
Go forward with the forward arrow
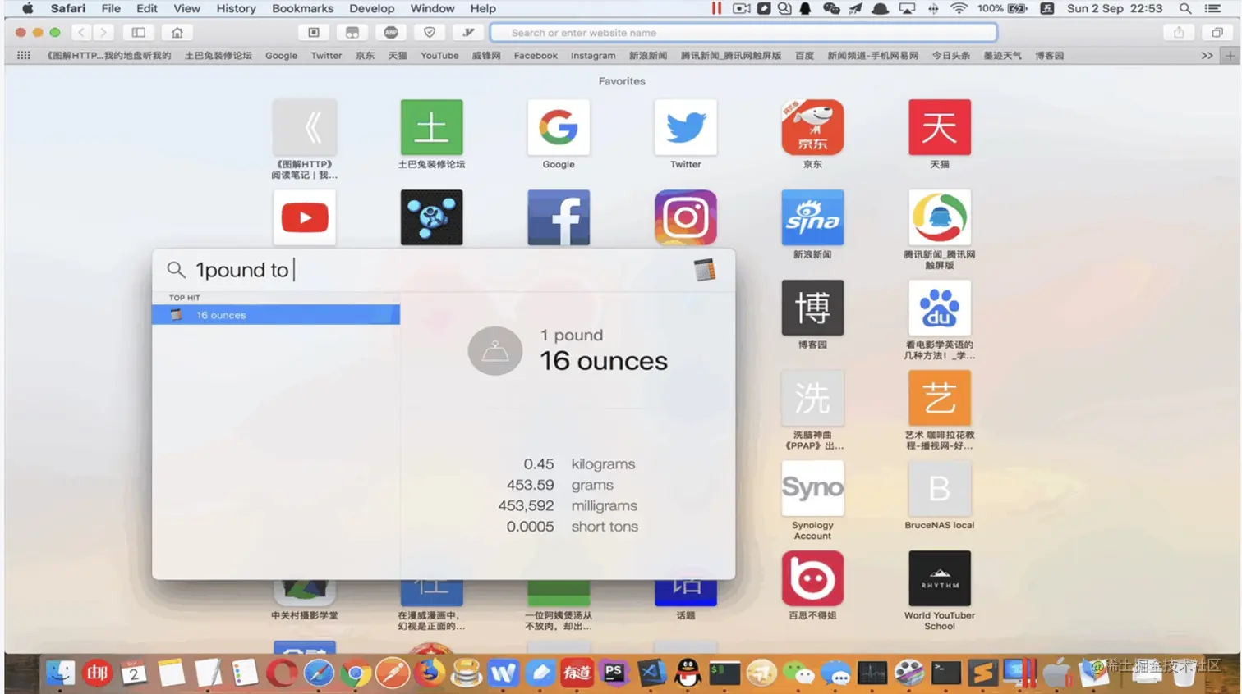pyautogui.click(x=103, y=33)
